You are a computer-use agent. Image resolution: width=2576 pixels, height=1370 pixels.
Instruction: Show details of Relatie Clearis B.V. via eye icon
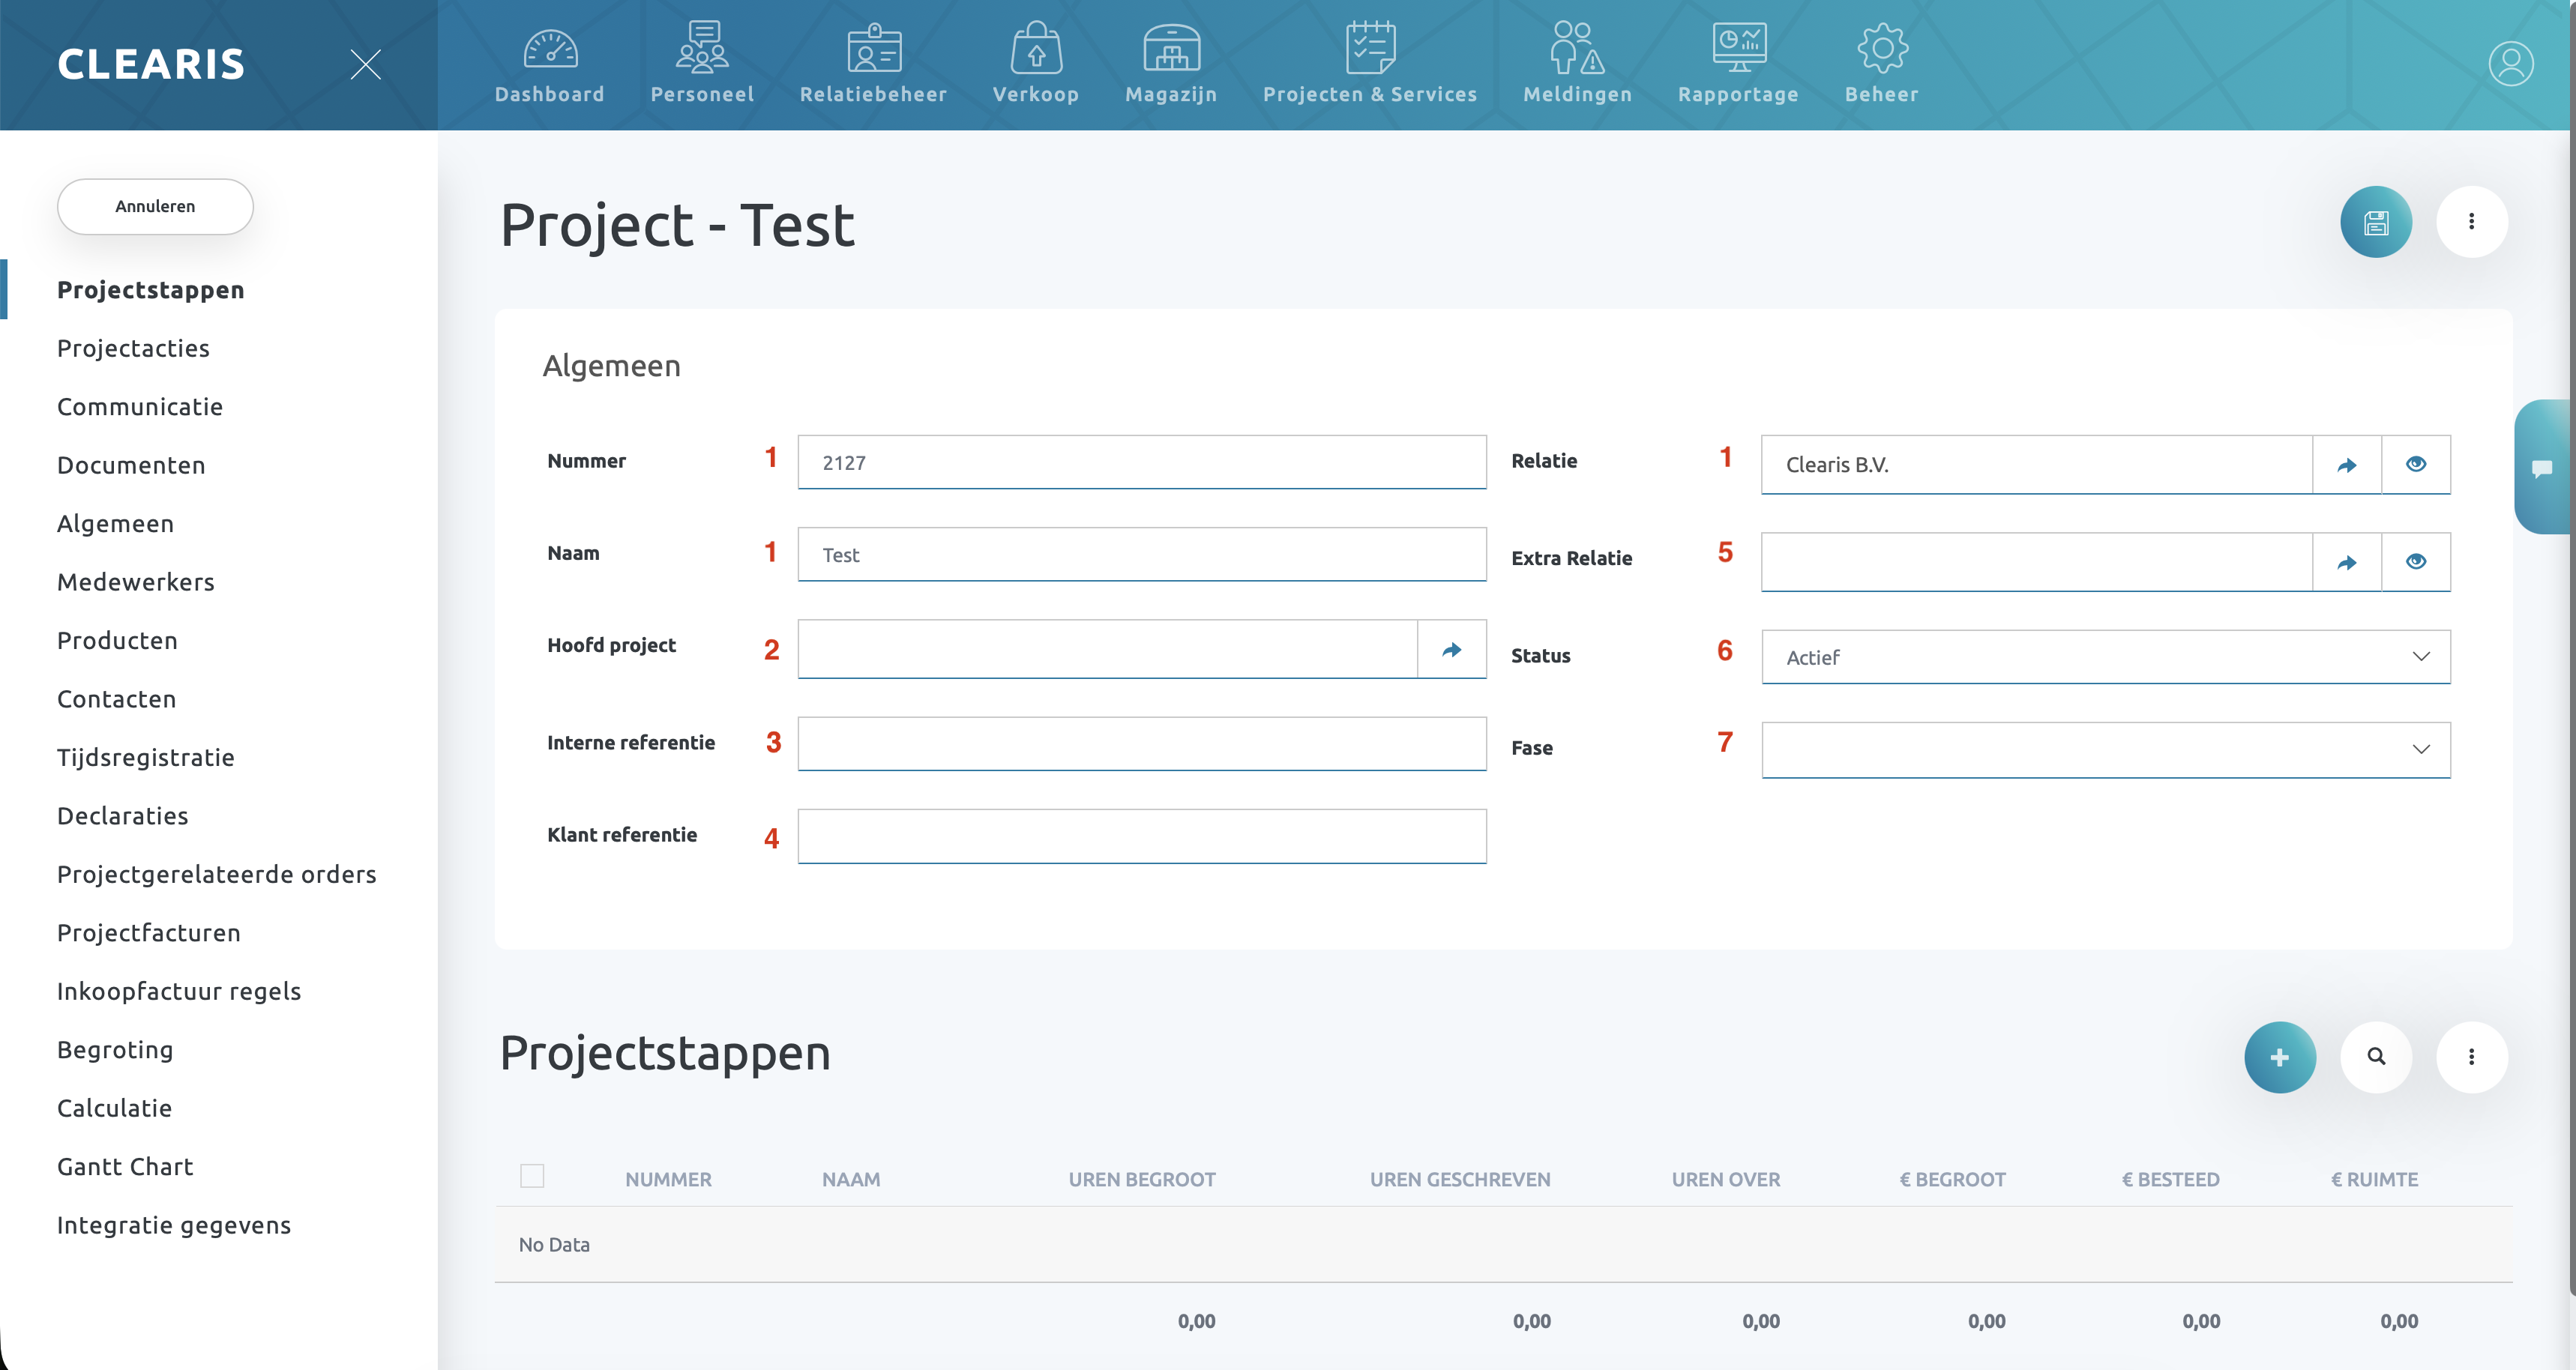(x=2417, y=464)
